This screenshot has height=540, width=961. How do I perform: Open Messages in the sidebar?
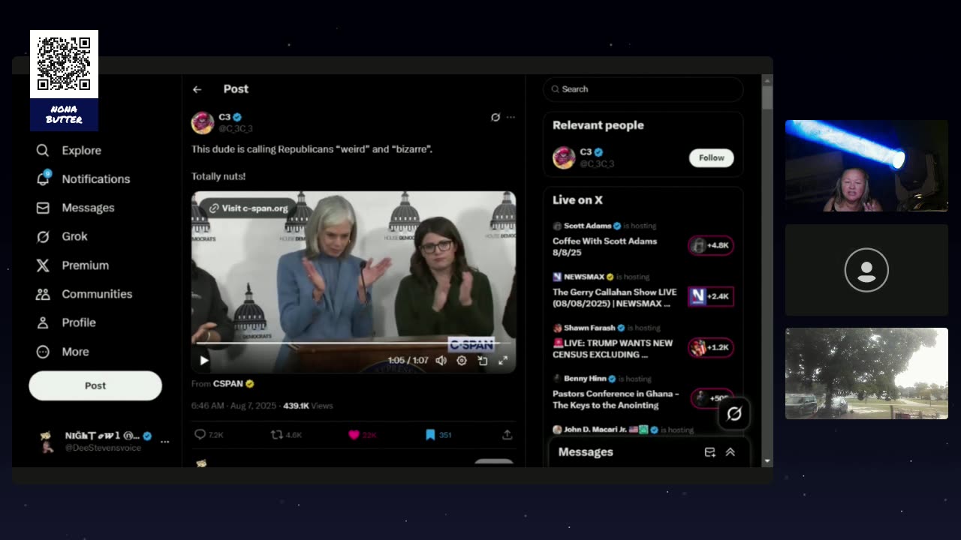pyautogui.click(x=75, y=208)
